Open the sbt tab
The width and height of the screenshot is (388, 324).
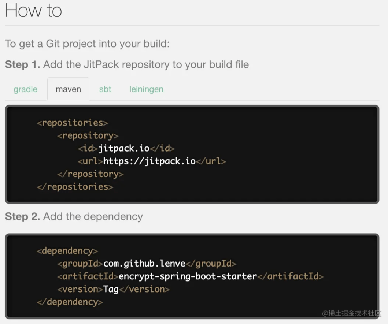105,89
